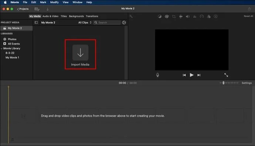The height and width of the screenshot is (146, 255).
Task: Click the black video preview viewer
Action: [x=192, y=50]
